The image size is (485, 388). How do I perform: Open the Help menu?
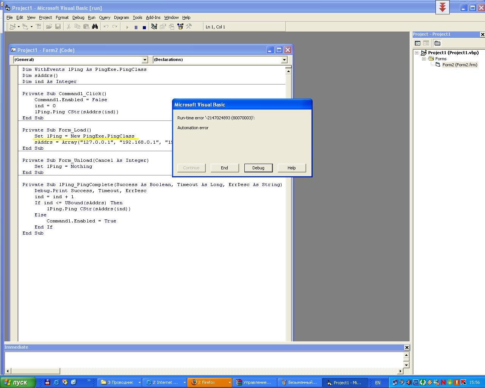(x=186, y=17)
